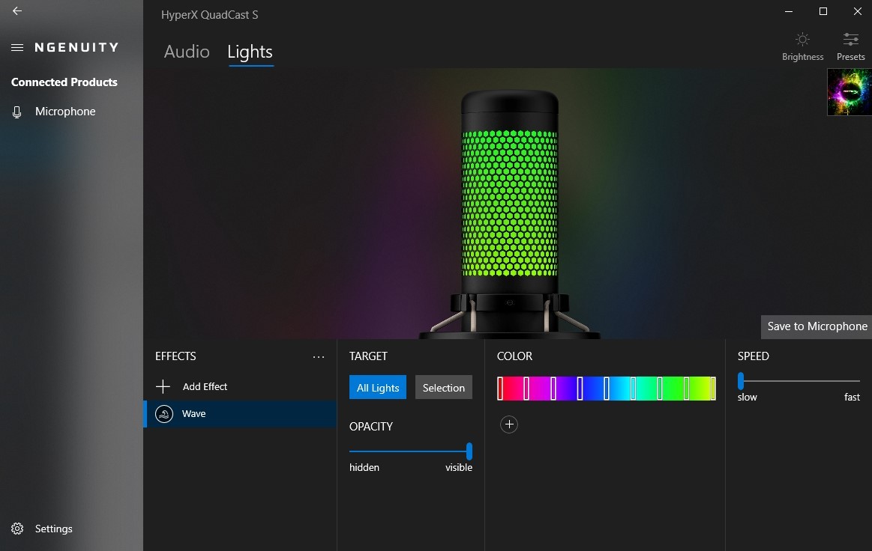The height and width of the screenshot is (551, 872).
Task: Click the Add Effect label
Action: [205, 386]
